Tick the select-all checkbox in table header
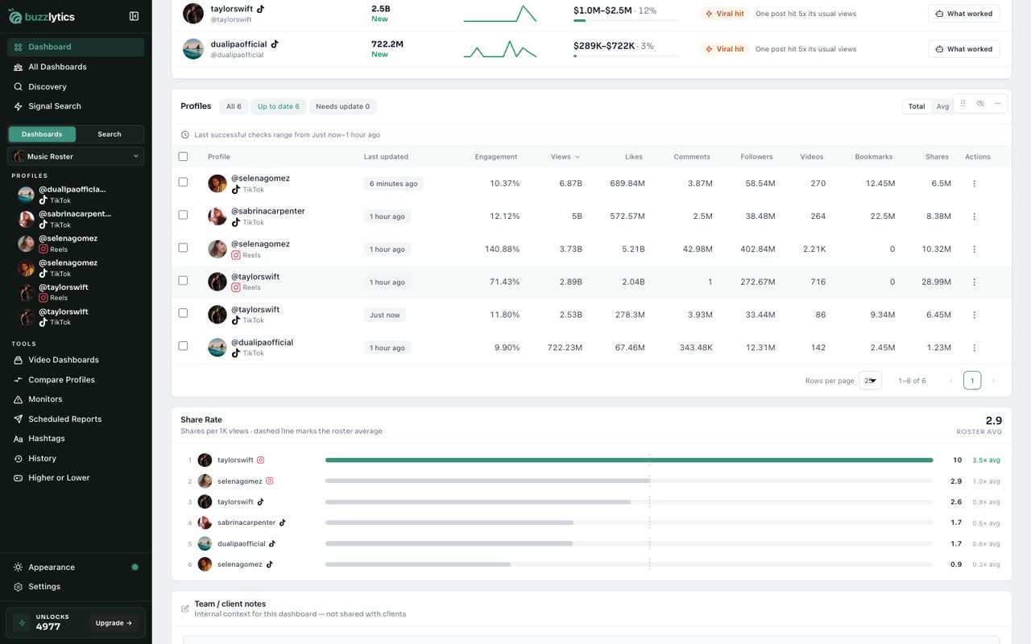The image size is (1031, 644). [183, 157]
